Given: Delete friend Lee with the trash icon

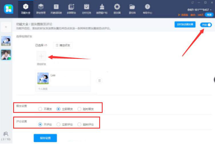Looking at the screenshot, I should coord(99,81).
